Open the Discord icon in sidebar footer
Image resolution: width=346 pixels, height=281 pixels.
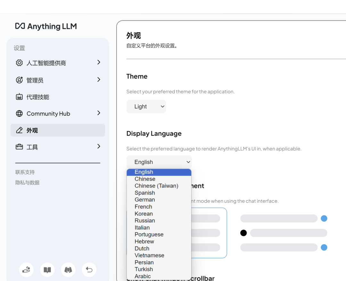(x=68, y=269)
